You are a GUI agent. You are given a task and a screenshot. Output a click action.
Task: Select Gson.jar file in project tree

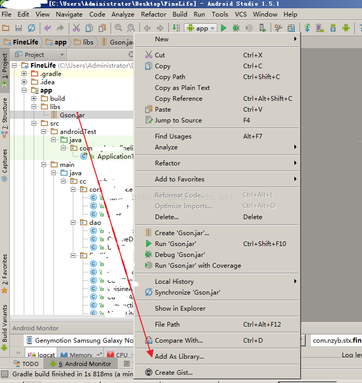click(x=72, y=115)
